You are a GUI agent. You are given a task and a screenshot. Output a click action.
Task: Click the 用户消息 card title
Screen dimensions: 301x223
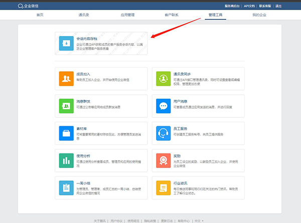pos(180,101)
